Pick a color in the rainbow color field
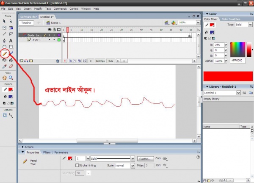 237,50
